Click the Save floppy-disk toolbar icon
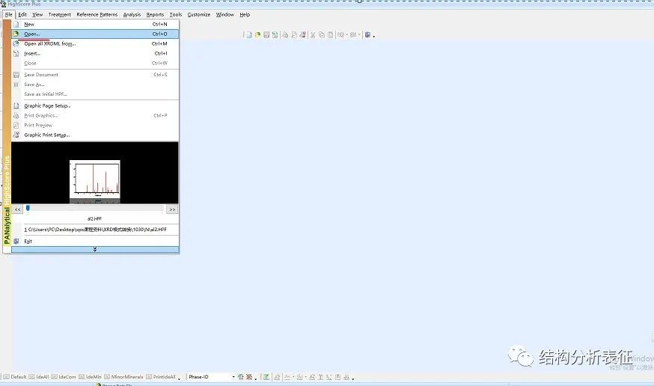This screenshot has height=386, width=654. click(266, 35)
